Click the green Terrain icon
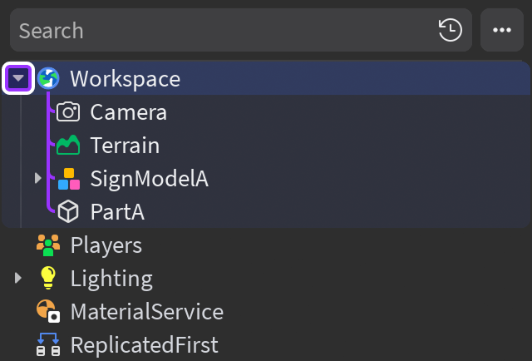The image size is (532, 361). click(68, 145)
